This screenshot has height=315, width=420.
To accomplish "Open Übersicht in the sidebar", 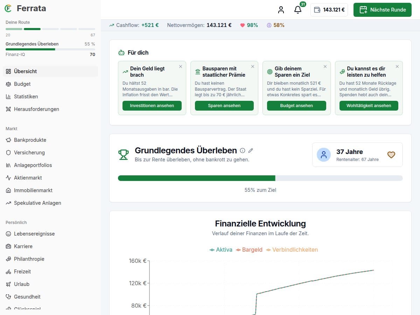I will click(50, 71).
